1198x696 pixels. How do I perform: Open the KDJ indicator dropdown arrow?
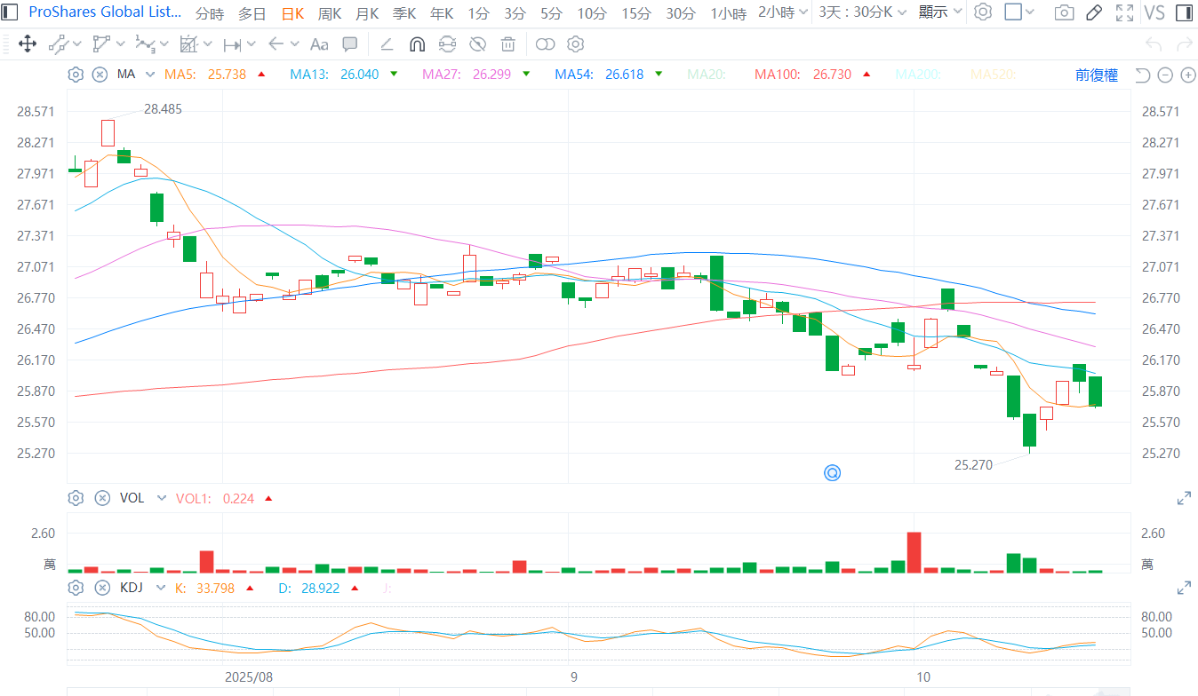[161, 588]
